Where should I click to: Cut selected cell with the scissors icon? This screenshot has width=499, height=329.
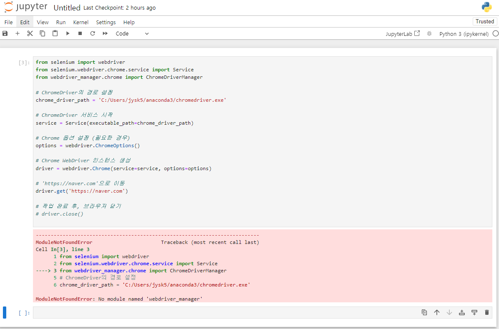[x=30, y=33]
